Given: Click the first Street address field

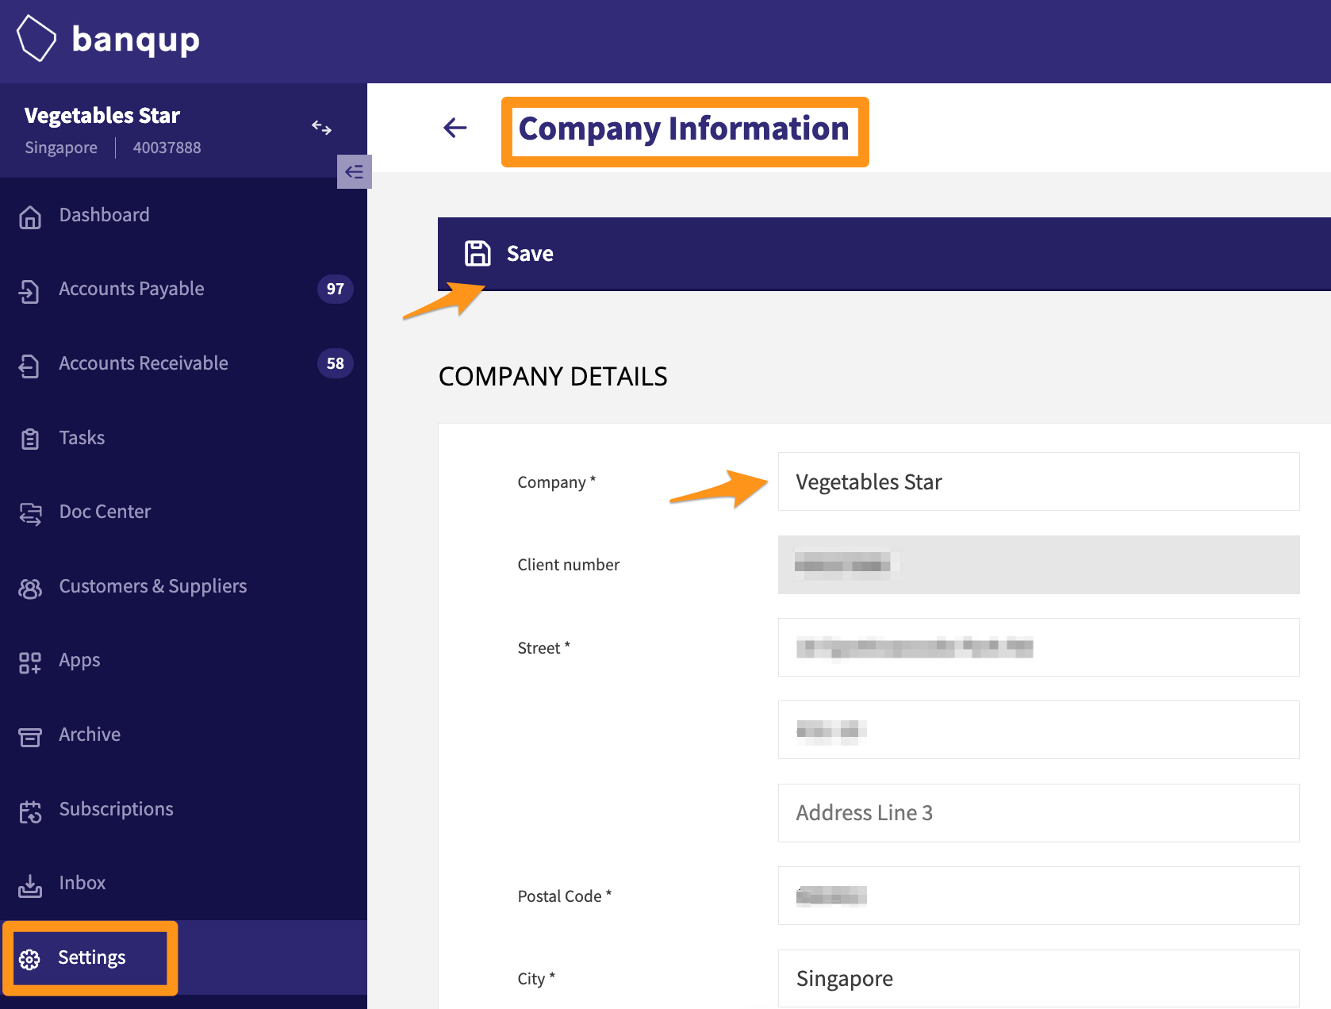Looking at the screenshot, I should coord(1038,647).
